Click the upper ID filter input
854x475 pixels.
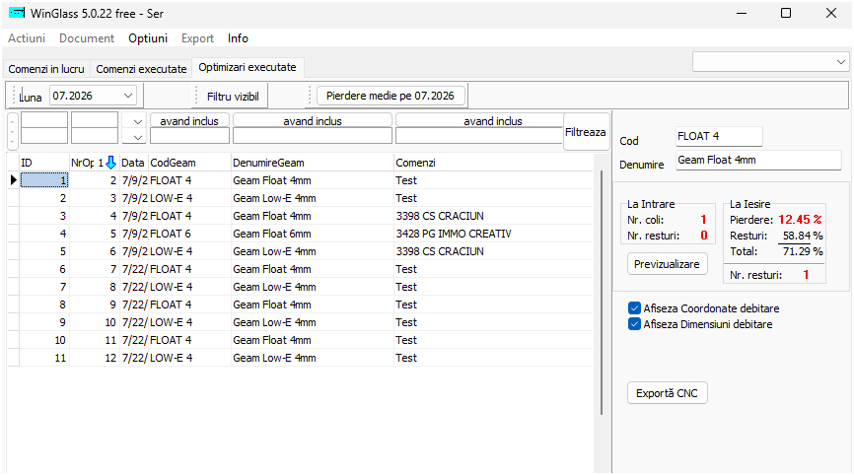tap(44, 119)
